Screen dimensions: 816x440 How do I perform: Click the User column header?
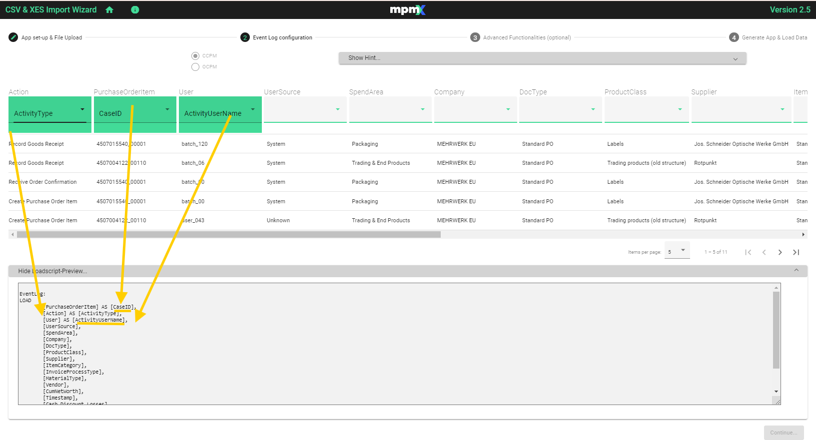186,92
